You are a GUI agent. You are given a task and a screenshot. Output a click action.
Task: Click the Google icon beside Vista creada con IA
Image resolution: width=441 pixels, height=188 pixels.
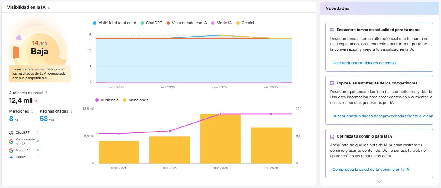pyautogui.click(x=11, y=141)
